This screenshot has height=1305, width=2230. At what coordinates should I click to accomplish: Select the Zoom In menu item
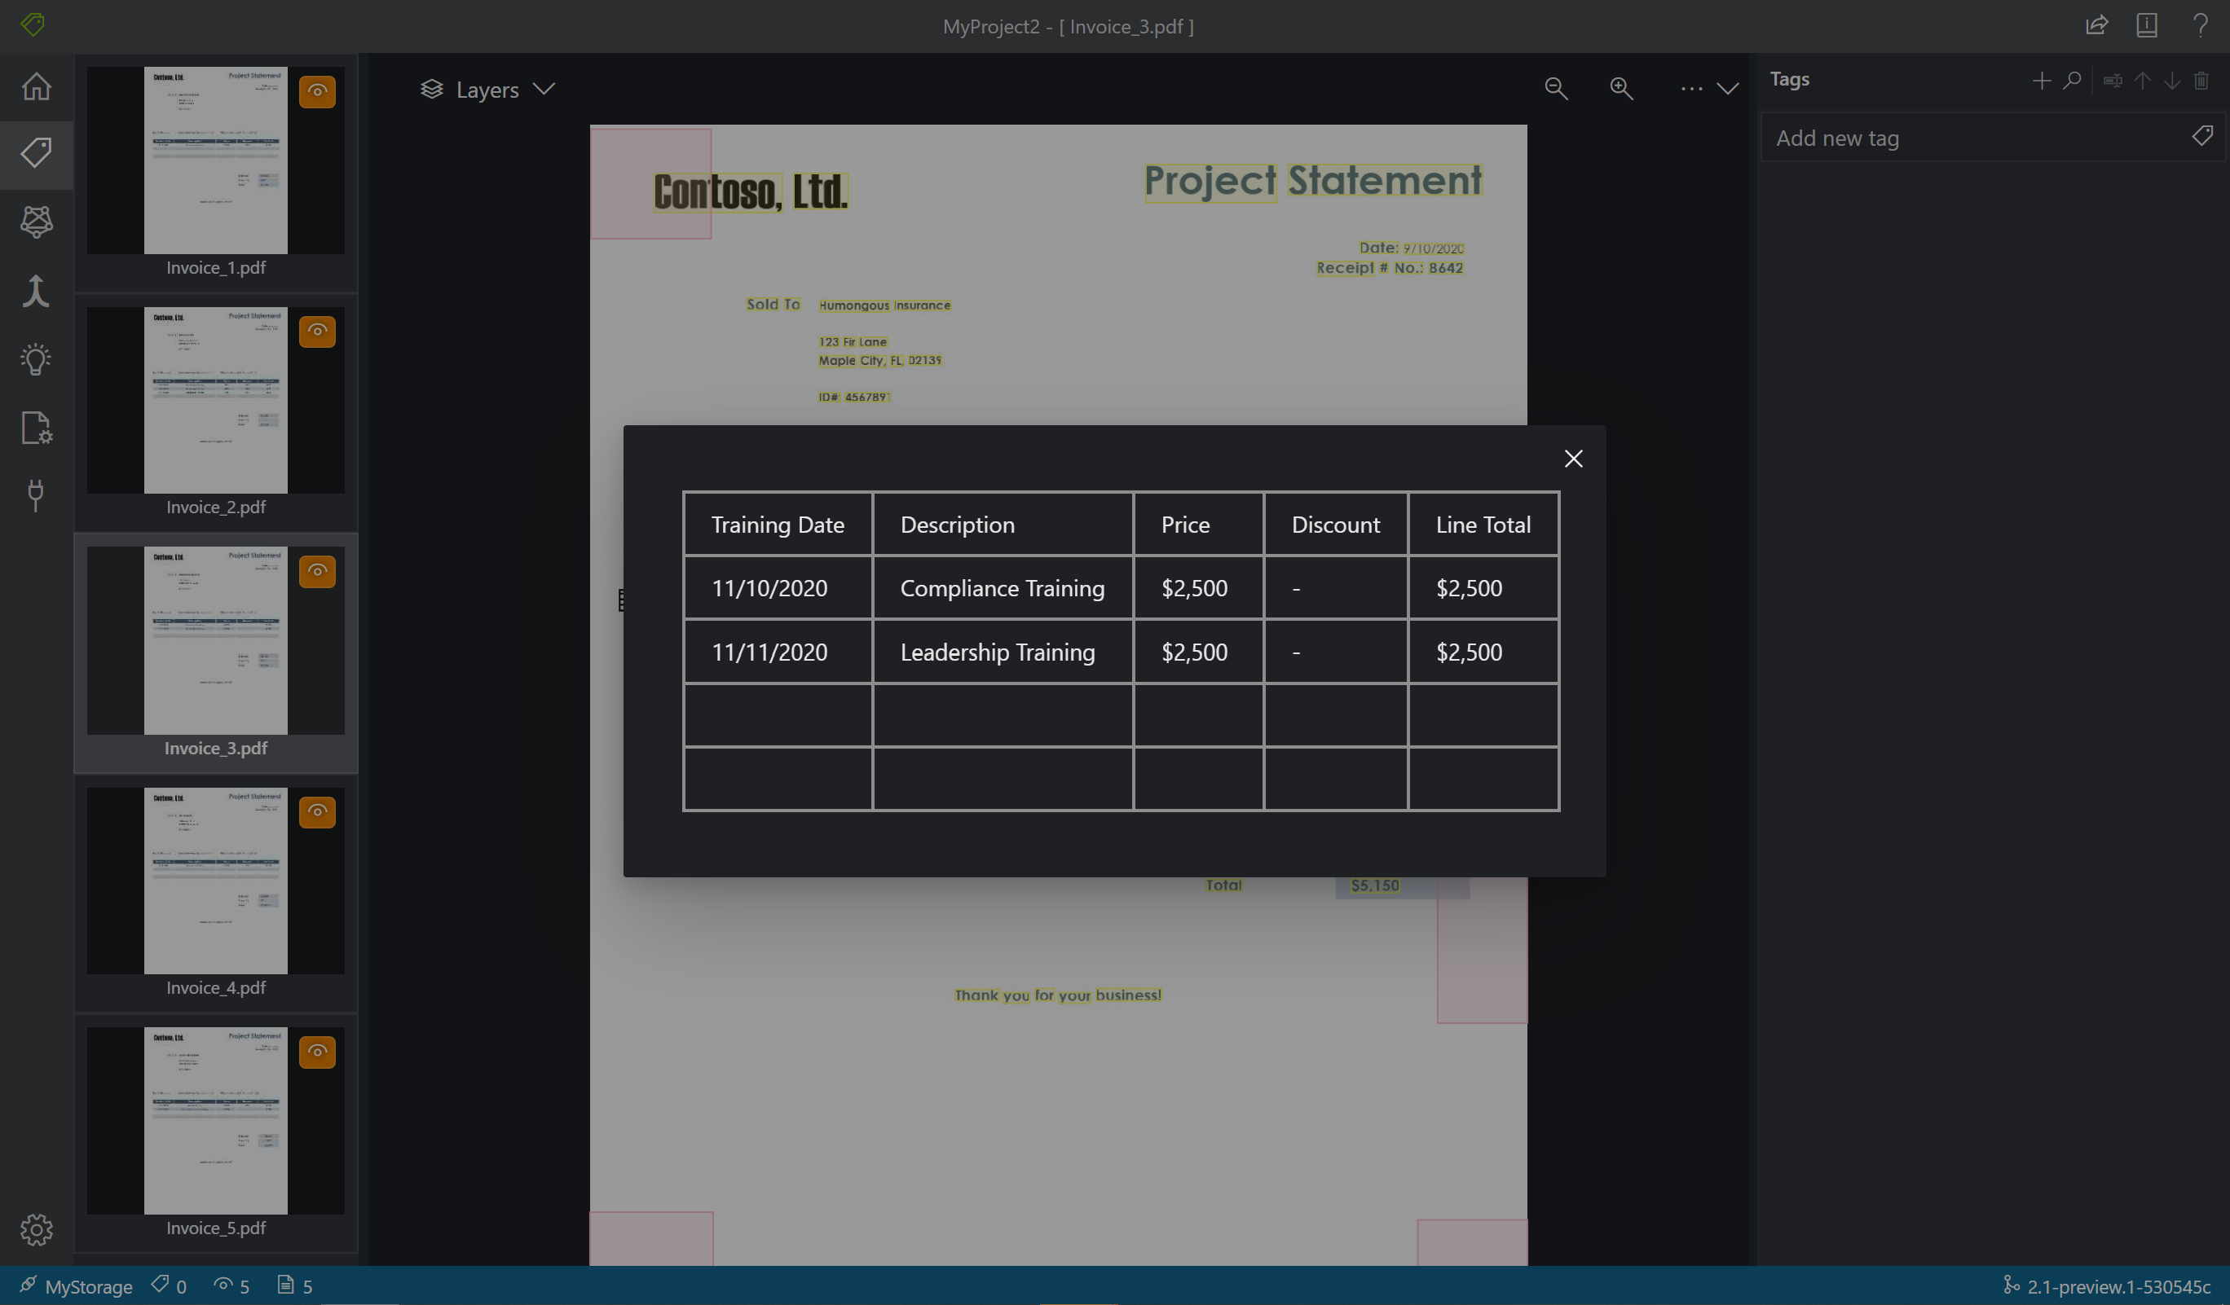coord(1621,89)
